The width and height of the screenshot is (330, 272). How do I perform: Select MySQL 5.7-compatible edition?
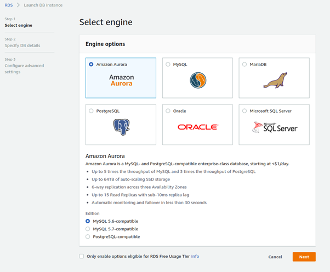pos(88,229)
